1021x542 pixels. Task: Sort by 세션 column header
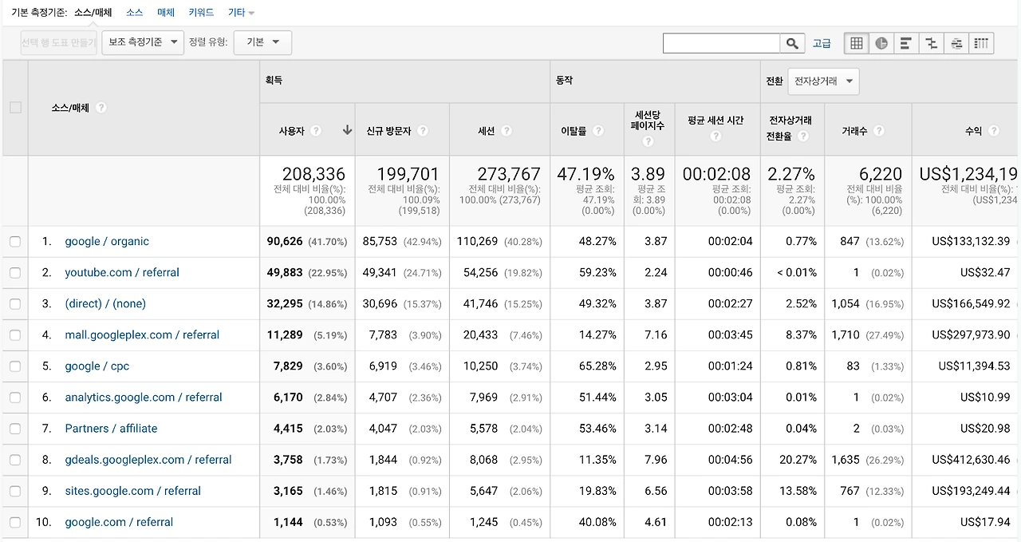(x=486, y=131)
